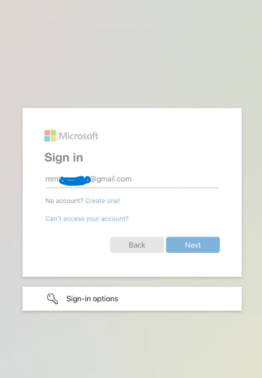Screen dimensions: 262x378
Task: Go back using the Back button
Action: click(137, 245)
